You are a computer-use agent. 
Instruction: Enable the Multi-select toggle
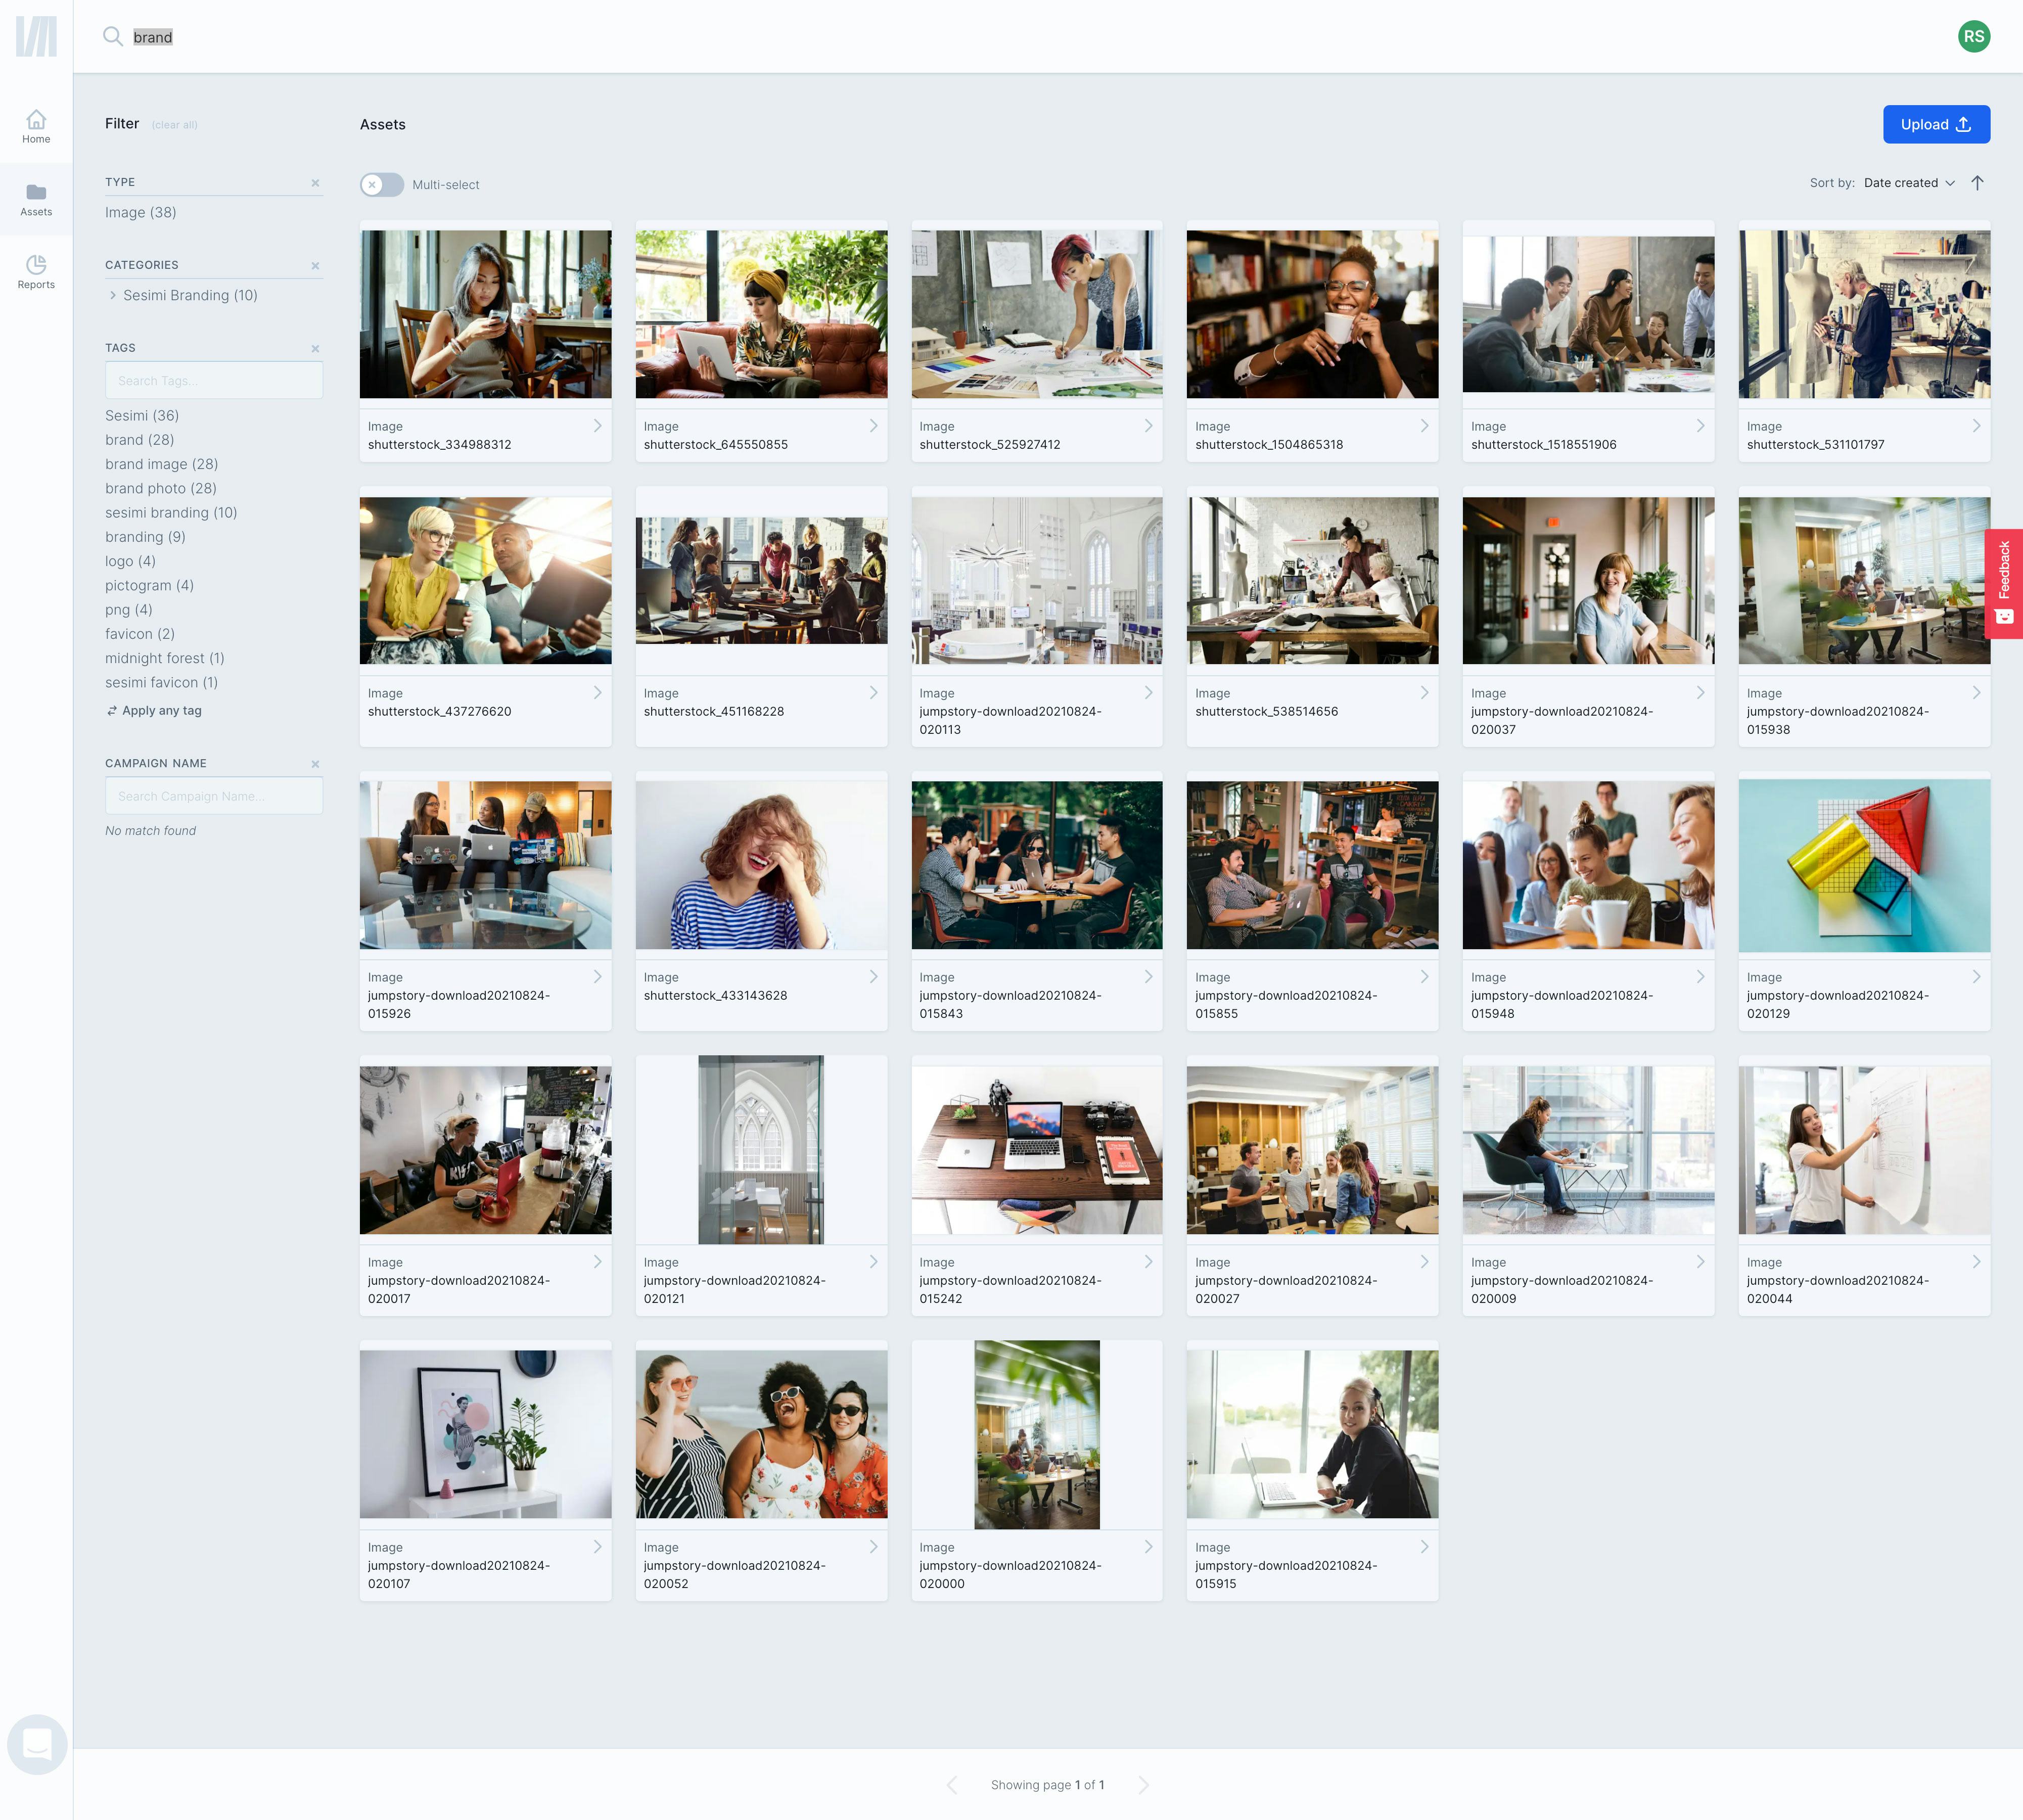pos(382,185)
